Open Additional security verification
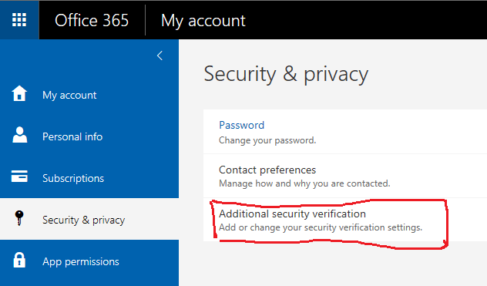 coord(292,214)
